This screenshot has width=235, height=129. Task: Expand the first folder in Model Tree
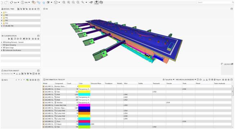pyautogui.click(x=2, y=13)
